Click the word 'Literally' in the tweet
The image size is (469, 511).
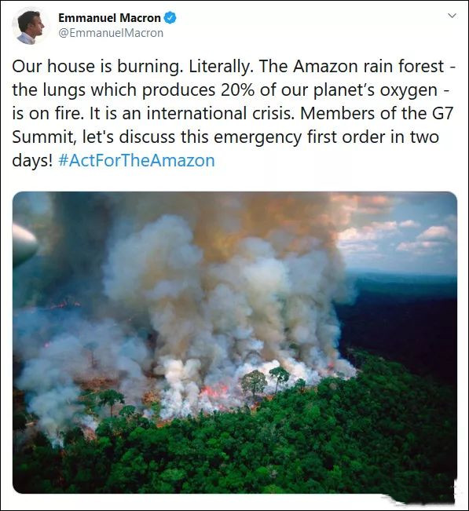[x=219, y=66]
